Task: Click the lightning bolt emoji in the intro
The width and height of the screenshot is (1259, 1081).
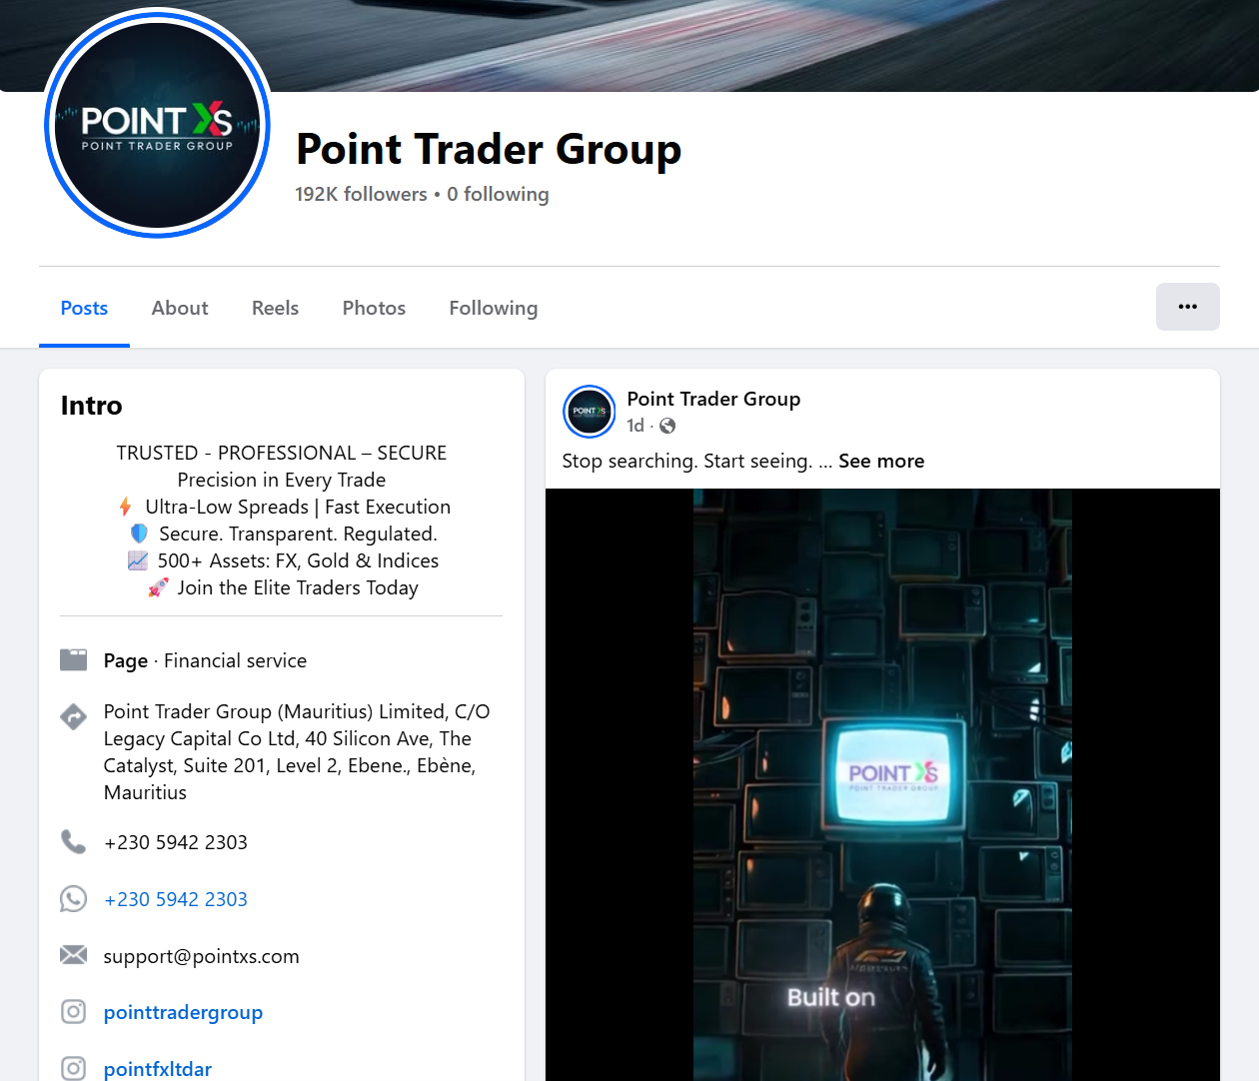Action: pos(125,507)
